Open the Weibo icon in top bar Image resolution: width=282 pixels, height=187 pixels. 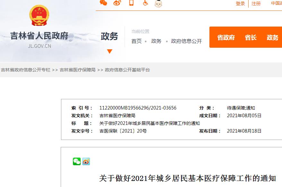pos(117,3)
